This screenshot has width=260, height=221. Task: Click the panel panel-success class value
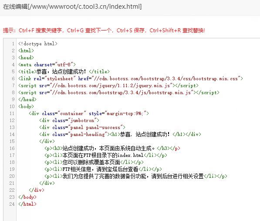(95, 127)
